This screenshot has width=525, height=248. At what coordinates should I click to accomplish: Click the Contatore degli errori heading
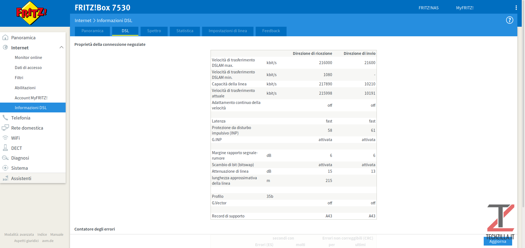(x=95, y=229)
